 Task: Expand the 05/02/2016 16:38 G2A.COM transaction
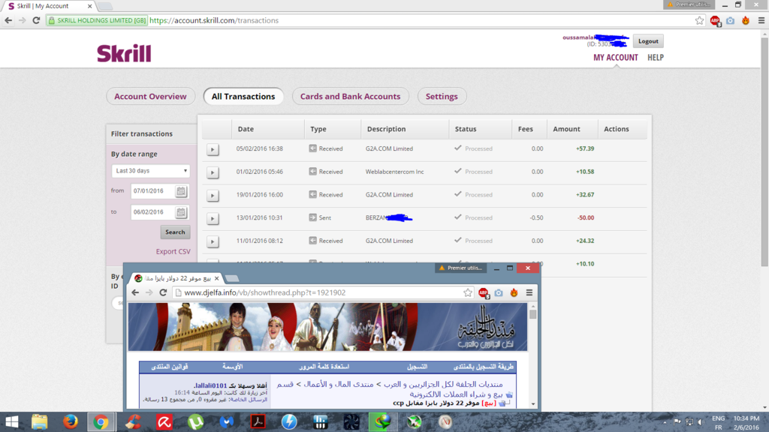[213, 149]
